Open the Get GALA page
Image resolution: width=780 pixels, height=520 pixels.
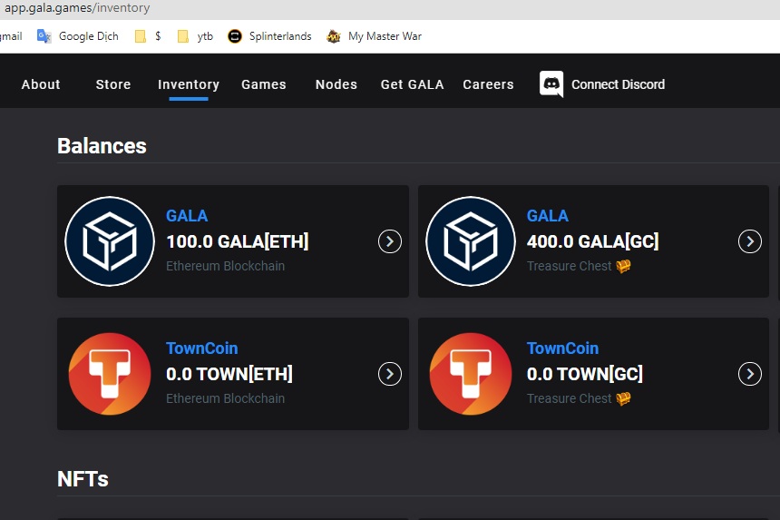coord(413,84)
